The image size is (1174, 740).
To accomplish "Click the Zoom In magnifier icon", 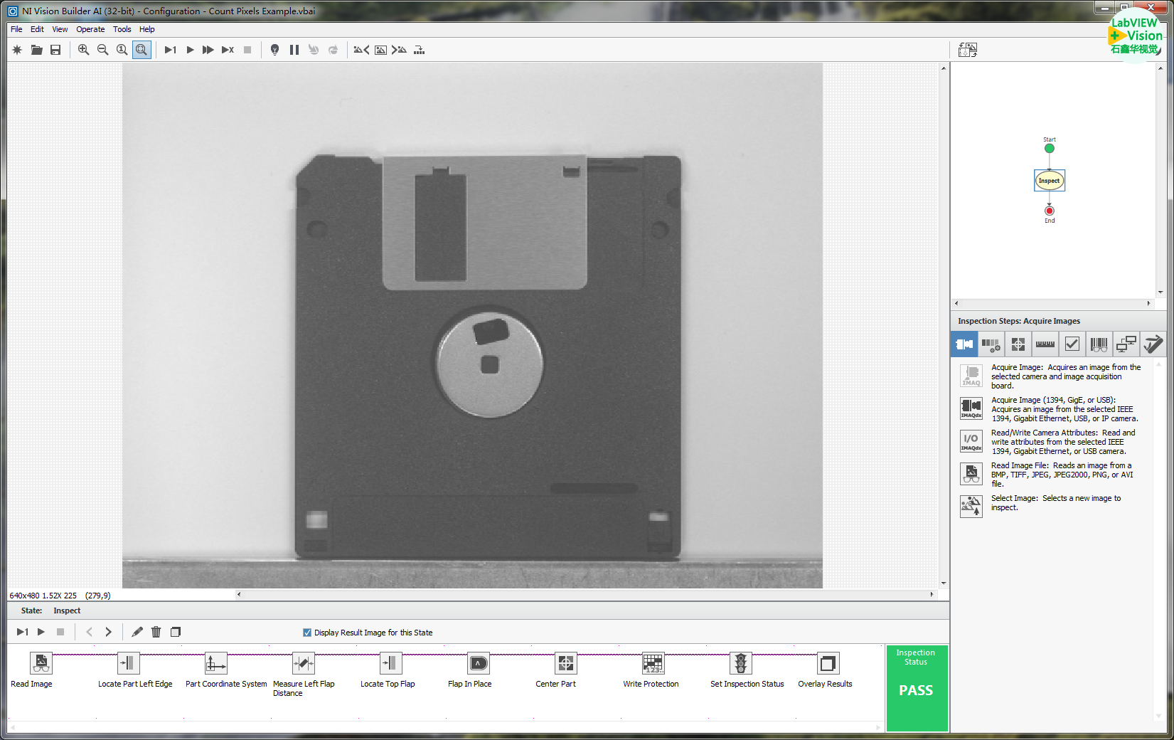I will pos(83,50).
